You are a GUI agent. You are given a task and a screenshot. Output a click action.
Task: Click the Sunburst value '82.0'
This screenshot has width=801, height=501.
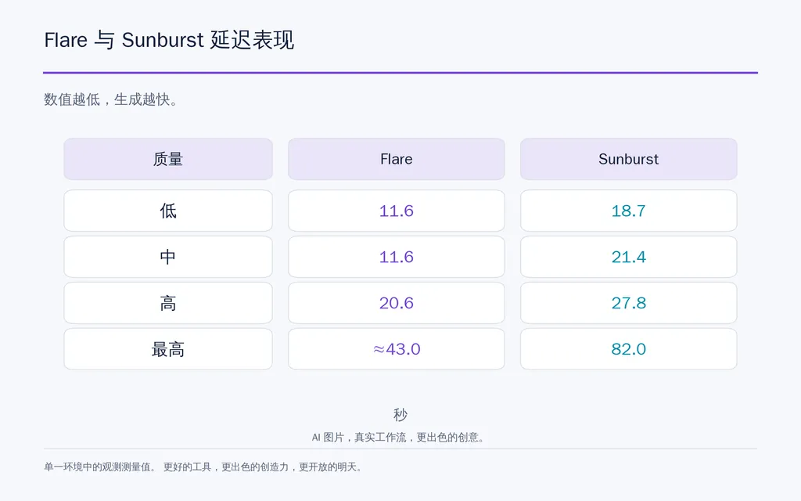628,349
